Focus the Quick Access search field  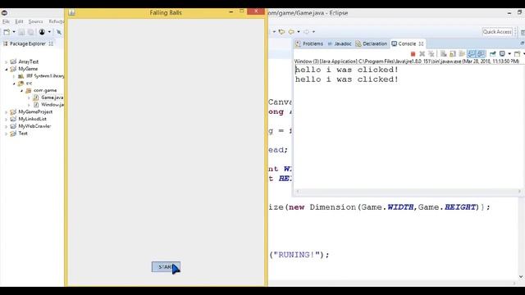click(x=497, y=32)
